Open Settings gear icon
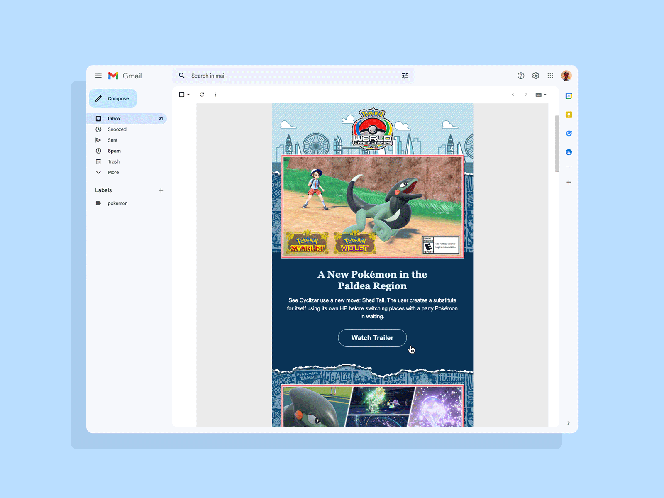The image size is (664, 498). tap(536, 76)
